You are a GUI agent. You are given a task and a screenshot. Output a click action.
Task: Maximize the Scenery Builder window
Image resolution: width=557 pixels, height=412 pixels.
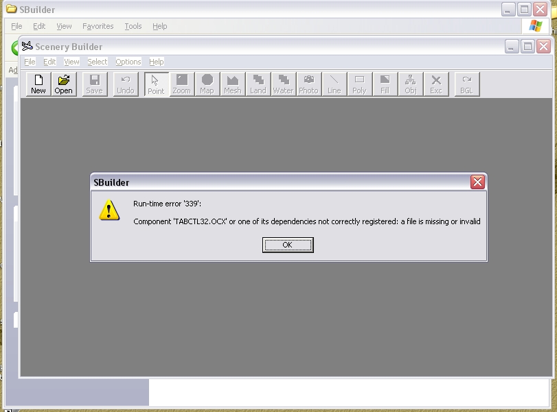(527, 47)
